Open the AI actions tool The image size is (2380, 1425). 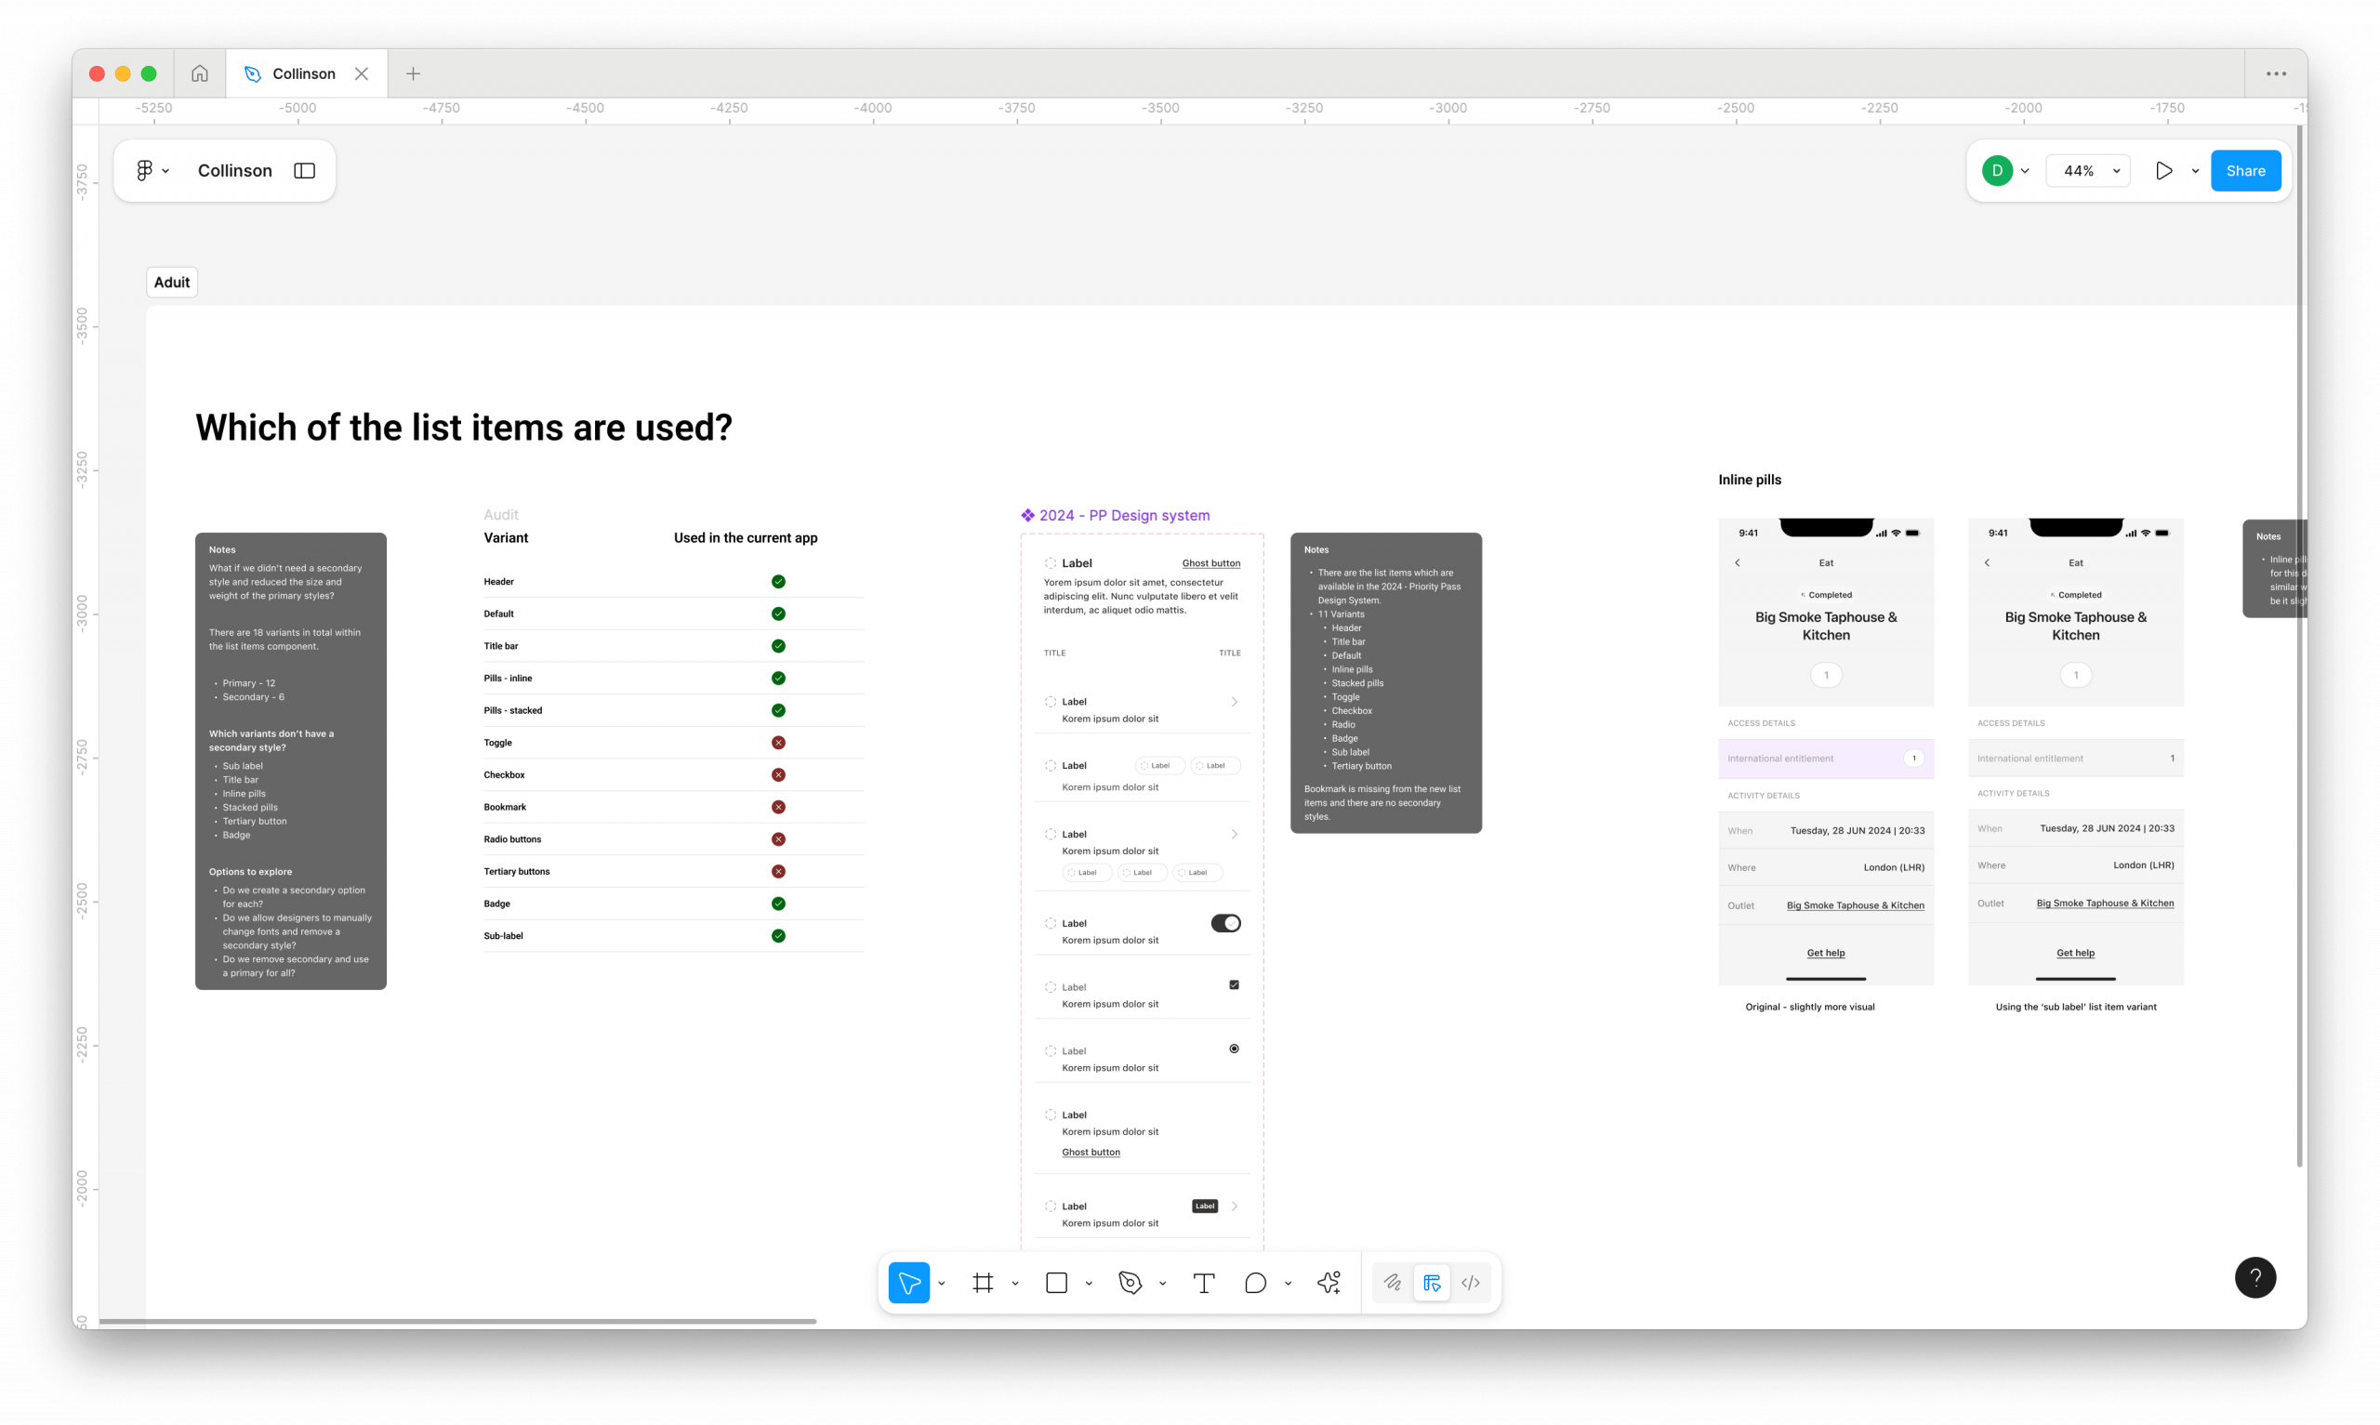[x=1329, y=1282]
